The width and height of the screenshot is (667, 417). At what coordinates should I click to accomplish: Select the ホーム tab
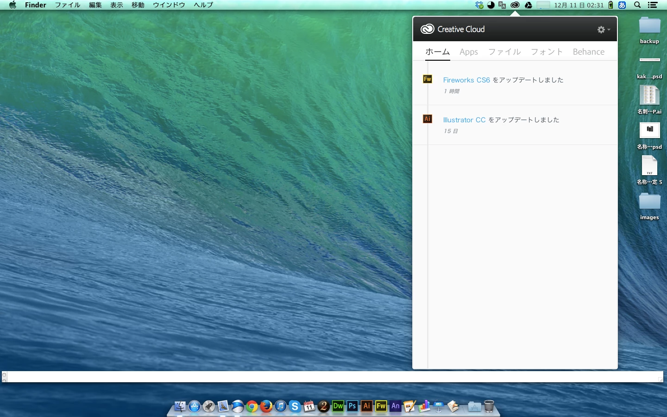pyautogui.click(x=438, y=52)
